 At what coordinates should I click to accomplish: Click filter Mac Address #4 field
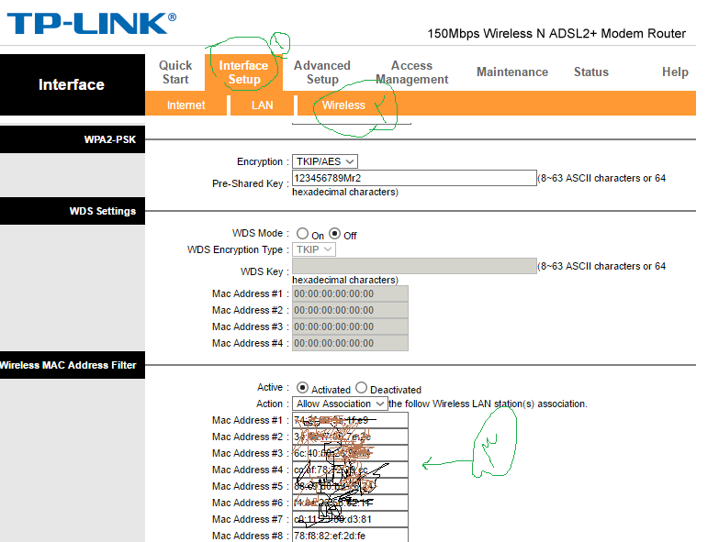click(350, 470)
